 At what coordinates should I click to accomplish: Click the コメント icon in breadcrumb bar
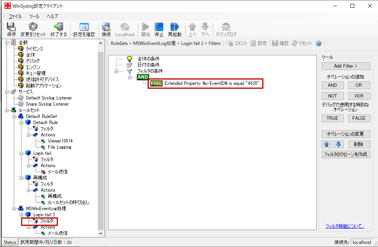pos(230,43)
